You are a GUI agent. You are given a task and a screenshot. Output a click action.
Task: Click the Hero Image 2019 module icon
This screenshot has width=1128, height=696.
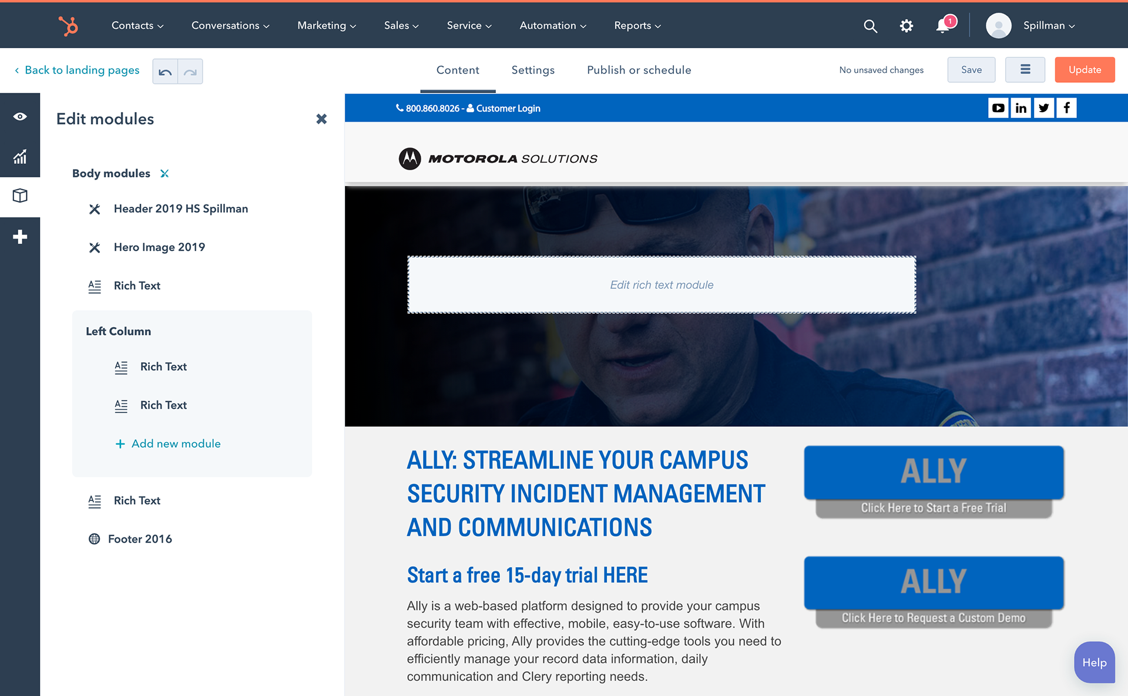pos(95,247)
